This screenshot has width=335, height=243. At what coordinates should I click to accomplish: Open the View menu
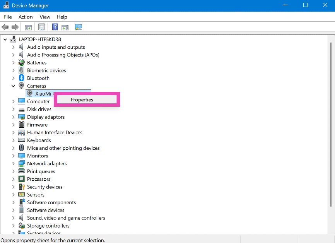45,17
